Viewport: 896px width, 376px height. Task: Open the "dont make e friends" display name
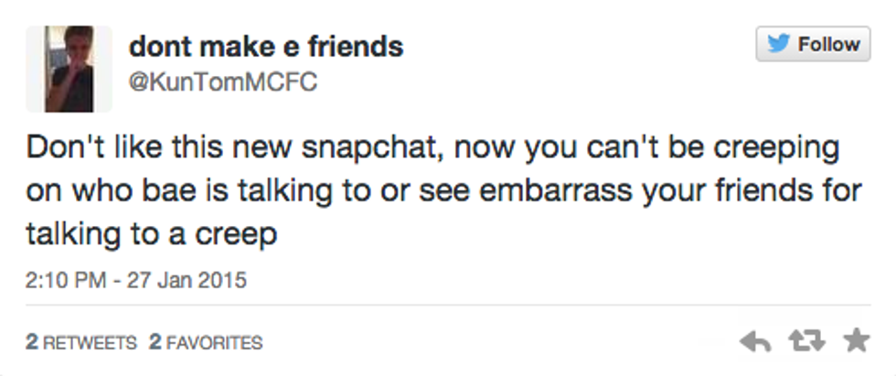point(266,46)
